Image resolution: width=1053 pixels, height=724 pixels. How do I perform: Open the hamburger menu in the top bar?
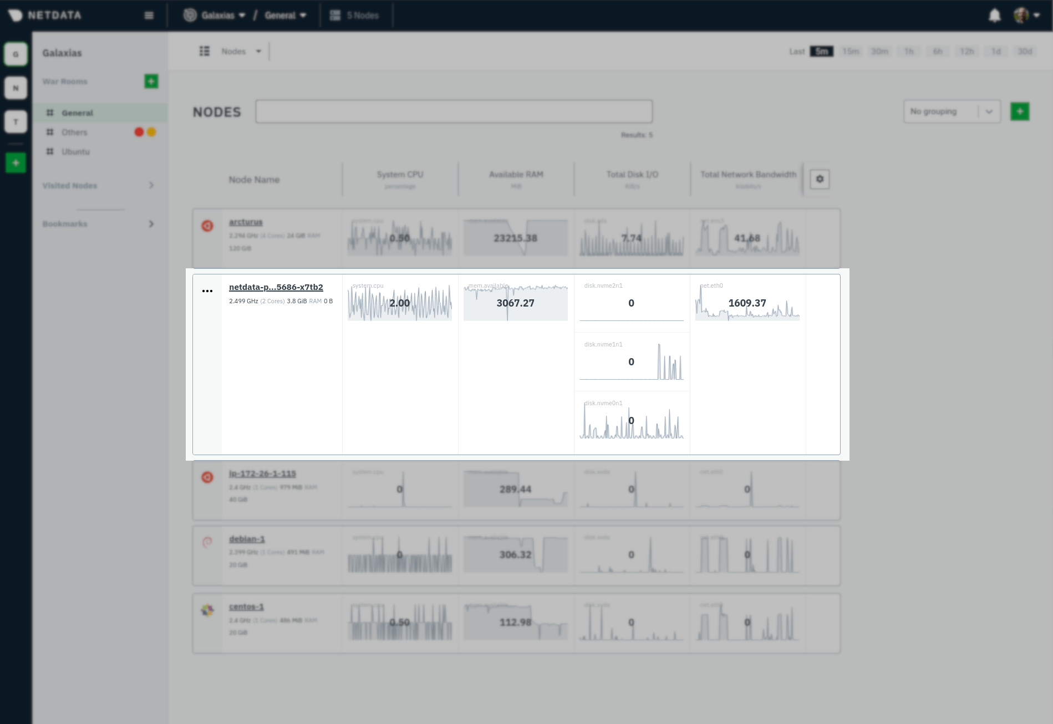[x=149, y=16]
